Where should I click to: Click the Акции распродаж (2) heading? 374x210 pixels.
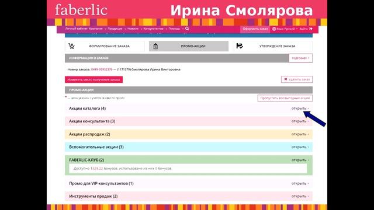(89, 134)
